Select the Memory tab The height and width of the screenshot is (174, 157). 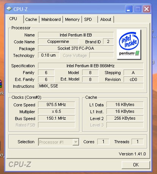pos(72,19)
